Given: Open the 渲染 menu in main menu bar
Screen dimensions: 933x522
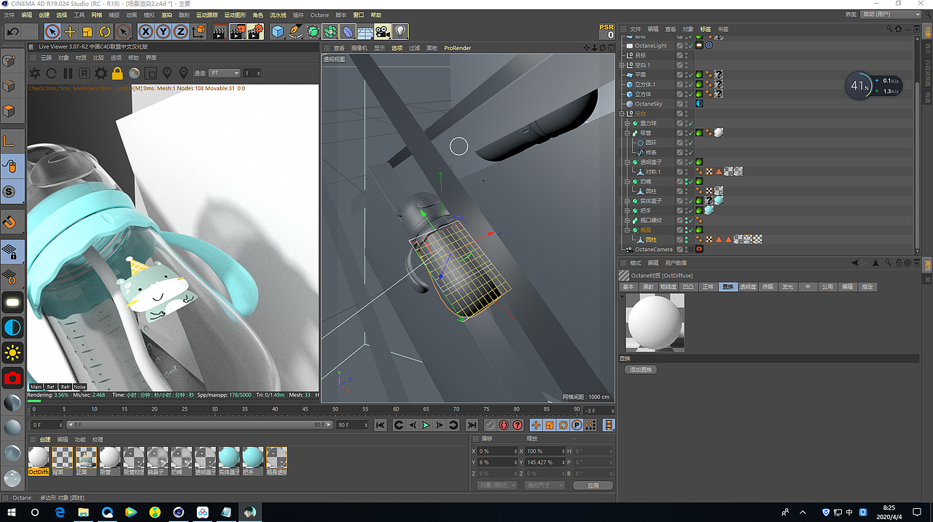Looking at the screenshot, I should click(167, 15).
